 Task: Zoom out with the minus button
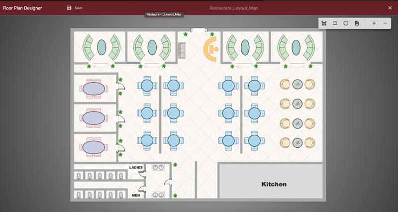pos(385,23)
